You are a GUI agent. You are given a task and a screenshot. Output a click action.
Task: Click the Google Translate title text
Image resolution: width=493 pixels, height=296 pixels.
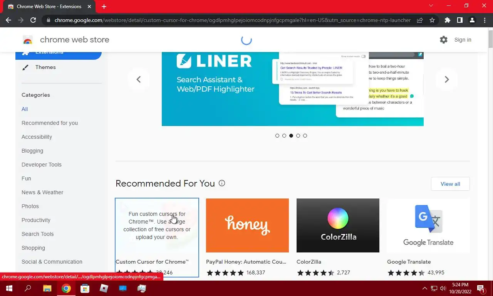tap(409, 262)
